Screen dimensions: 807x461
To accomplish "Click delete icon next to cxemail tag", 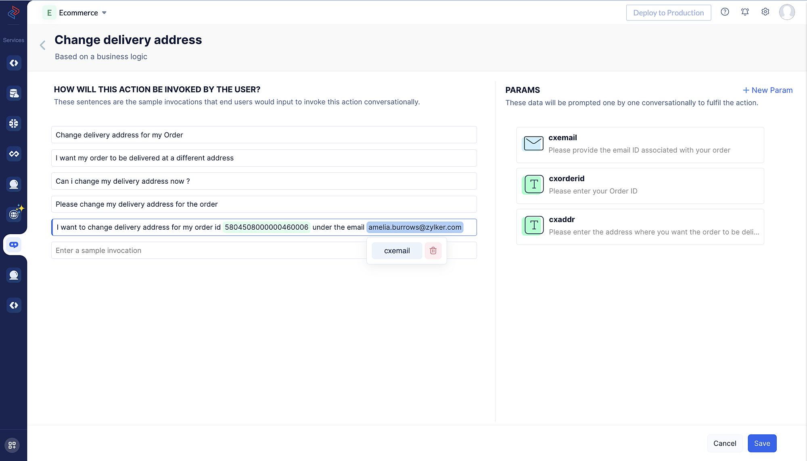I will pyautogui.click(x=433, y=250).
